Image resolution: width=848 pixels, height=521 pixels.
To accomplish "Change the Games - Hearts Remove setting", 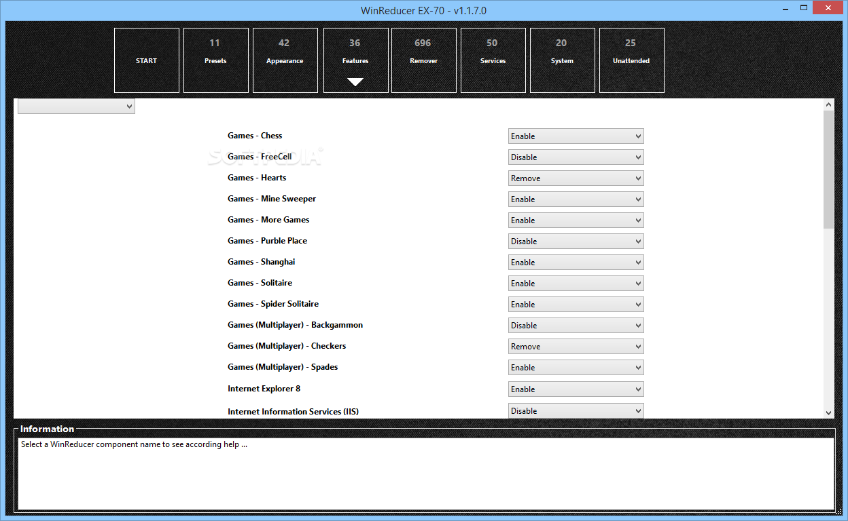I will pos(576,178).
